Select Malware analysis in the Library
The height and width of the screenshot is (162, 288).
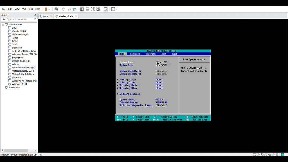(20, 34)
